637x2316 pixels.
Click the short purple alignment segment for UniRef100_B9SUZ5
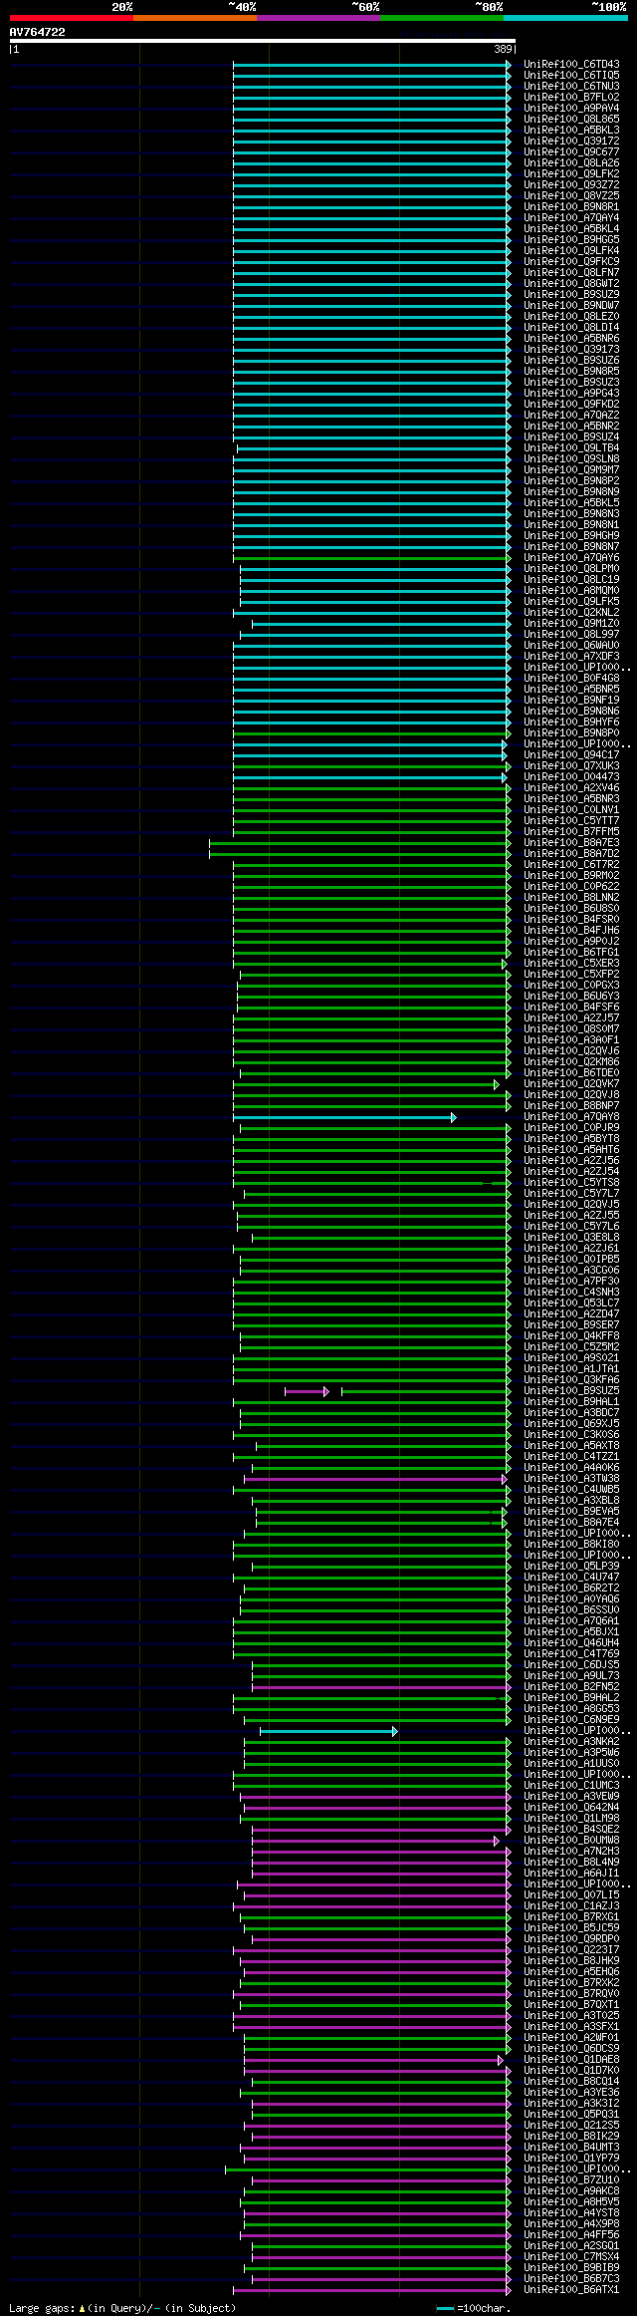[307, 1391]
